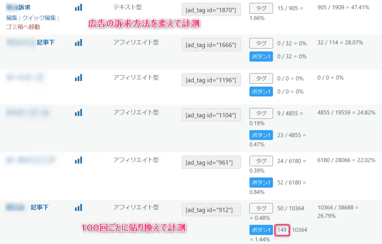The width and height of the screenshot is (382, 244).
Task: Select the tag stat 50 / 10364
Action: coord(291,208)
